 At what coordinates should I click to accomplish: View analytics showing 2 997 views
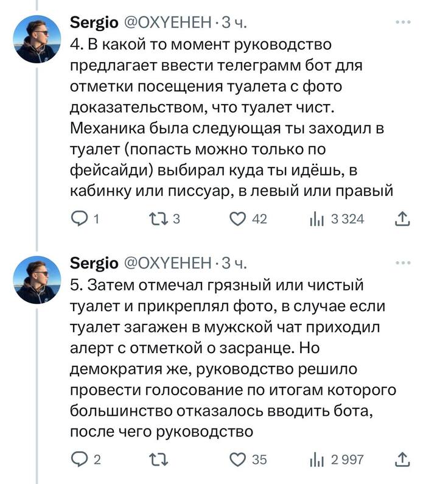tap(316, 459)
